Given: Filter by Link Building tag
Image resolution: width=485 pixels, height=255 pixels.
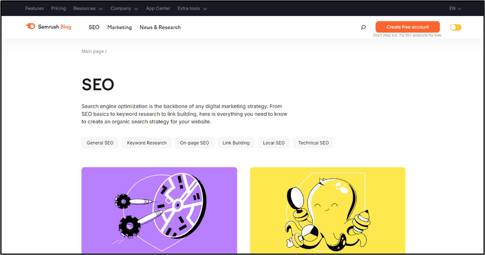Looking at the screenshot, I should coord(236,143).
